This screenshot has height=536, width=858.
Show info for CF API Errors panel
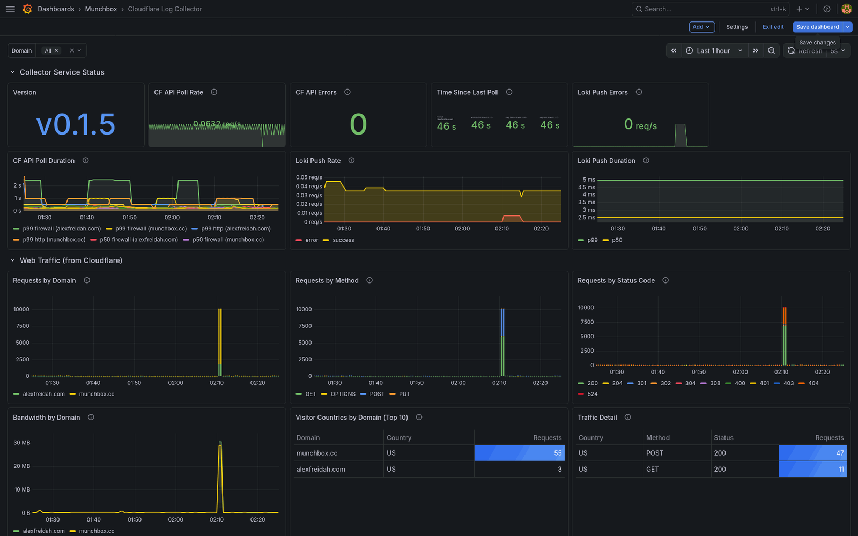tap(347, 92)
